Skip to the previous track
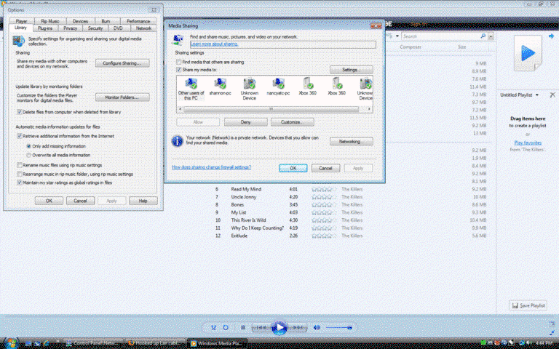Viewport: 559px width, 349px height. (261, 328)
